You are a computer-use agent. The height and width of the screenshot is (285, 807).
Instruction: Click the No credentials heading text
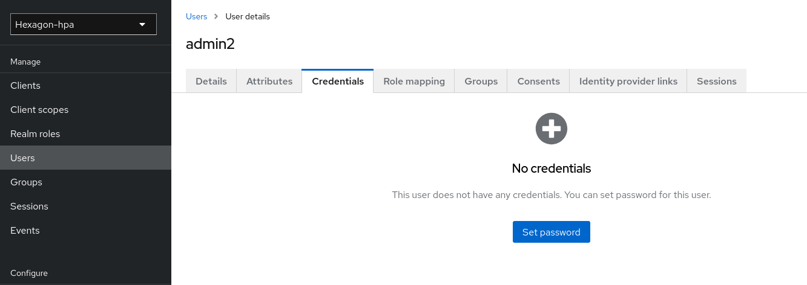tap(552, 168)
